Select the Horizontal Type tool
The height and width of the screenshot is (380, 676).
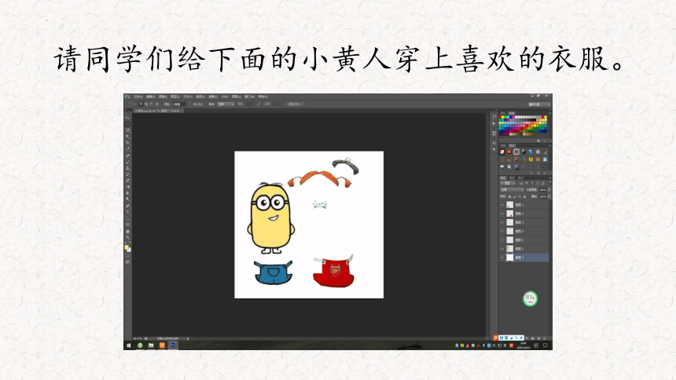[127, 213]
